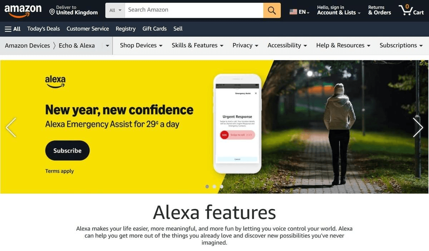The width and height of the screenshot is (429, 251).
Task: Go to the previous carousel slide arrow
Action: [x=11, y=127]
